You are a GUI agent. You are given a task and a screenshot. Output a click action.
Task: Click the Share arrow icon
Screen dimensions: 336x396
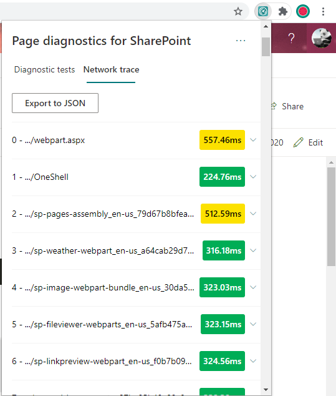point(274,106)
